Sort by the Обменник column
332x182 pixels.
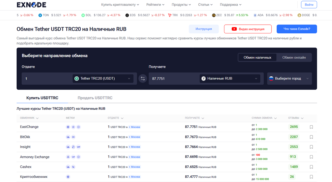pyautogui.click(x=29, y=118)
